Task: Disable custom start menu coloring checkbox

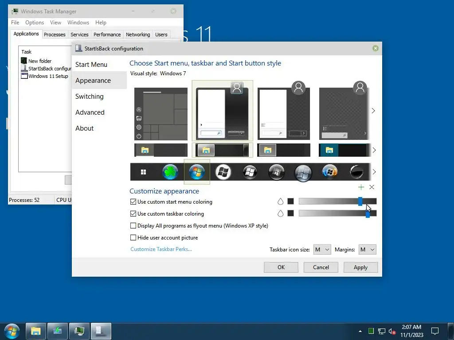Action: 133,202
